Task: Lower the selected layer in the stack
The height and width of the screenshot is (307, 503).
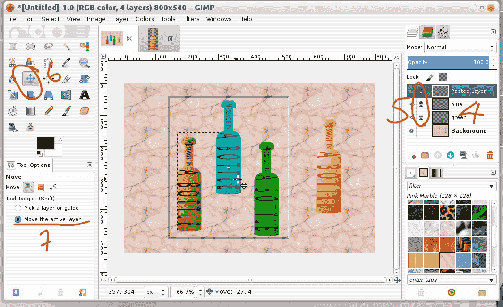Action: [450, 155]
